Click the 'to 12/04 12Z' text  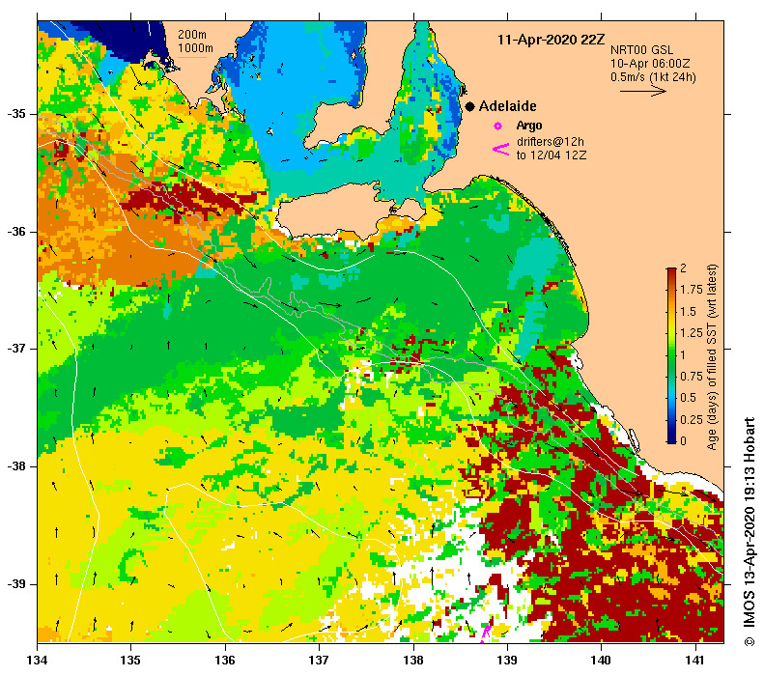[552, 155]
